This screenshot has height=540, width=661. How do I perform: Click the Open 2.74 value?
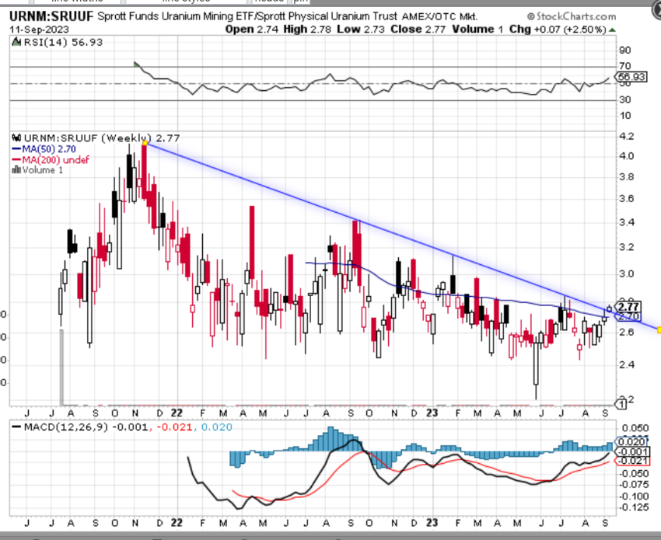[252, 29]
